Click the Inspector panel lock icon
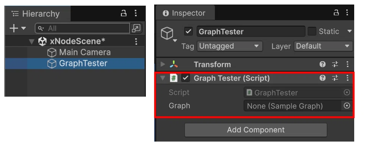372x151 pixels. pyautogui.click(x=336, y=12)
